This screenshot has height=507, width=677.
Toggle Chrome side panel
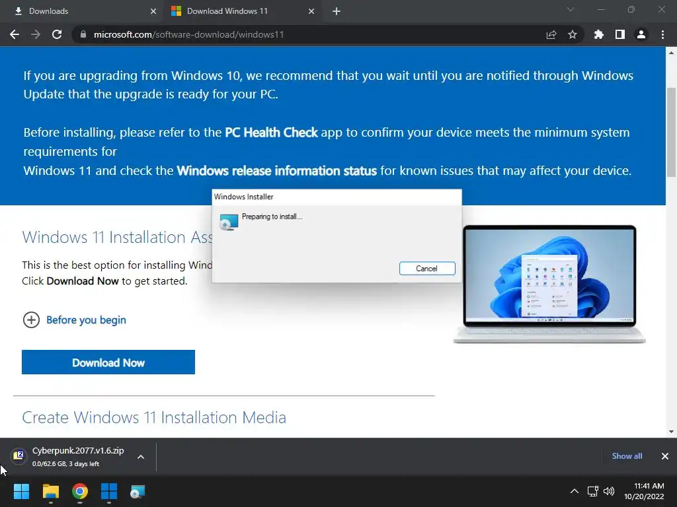[x=620, y=34]
